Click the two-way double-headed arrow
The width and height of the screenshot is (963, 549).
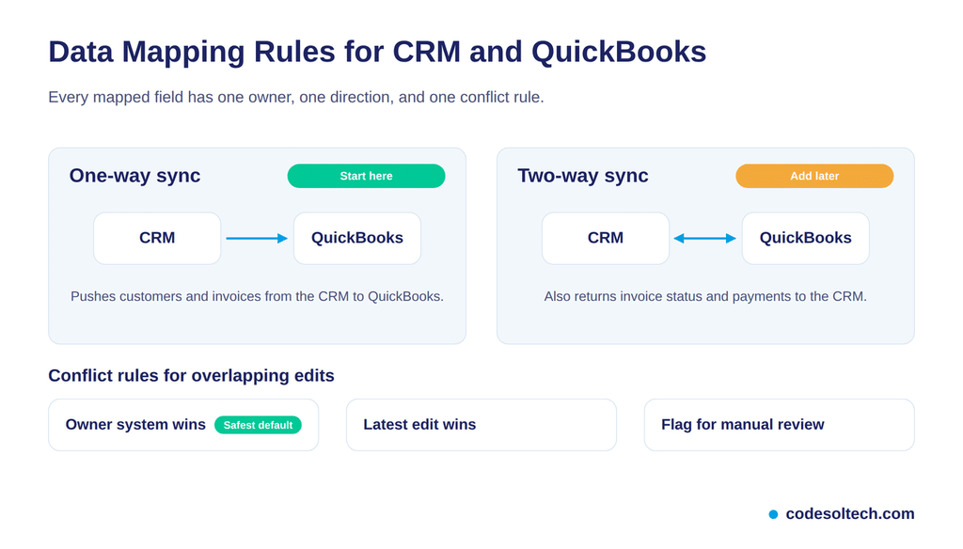[705, 238]
